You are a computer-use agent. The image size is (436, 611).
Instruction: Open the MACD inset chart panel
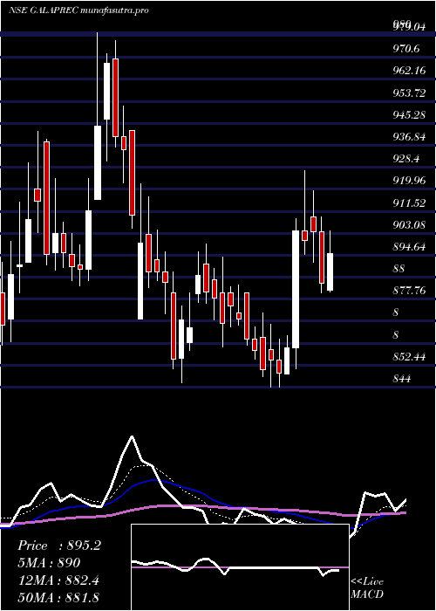pyautogui.click(x=240, y=567)
